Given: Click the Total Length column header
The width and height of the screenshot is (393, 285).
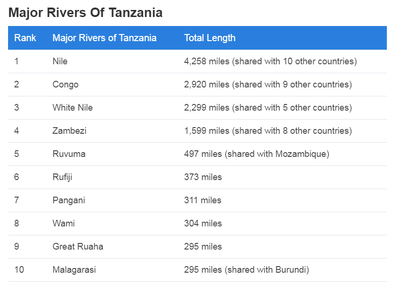Looking at the screenshot, I should click(x=210, y=38).
